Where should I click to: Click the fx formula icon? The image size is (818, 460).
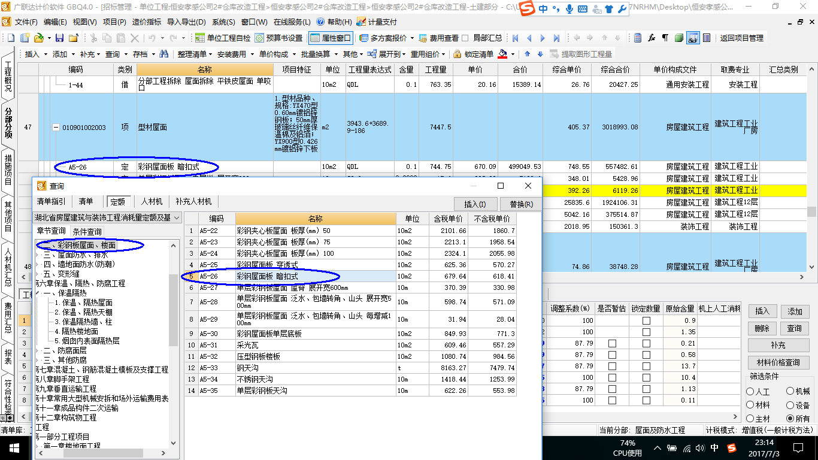(x=652, y=38)
